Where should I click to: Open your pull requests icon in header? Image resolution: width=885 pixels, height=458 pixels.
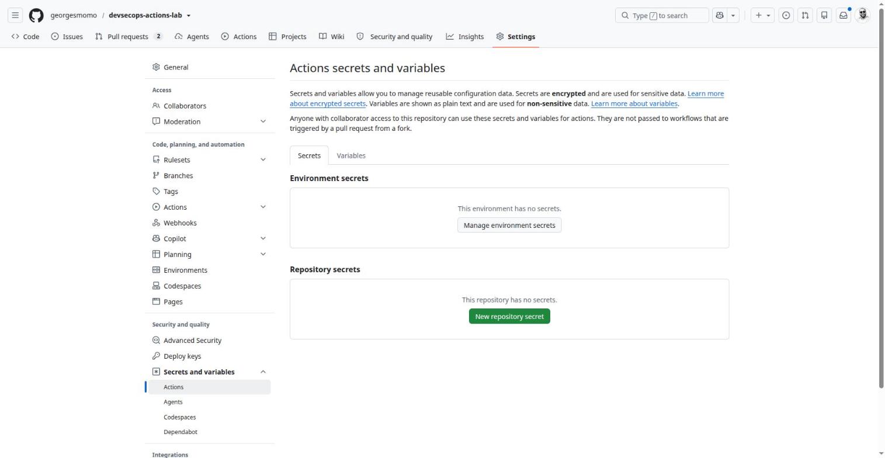805,15
